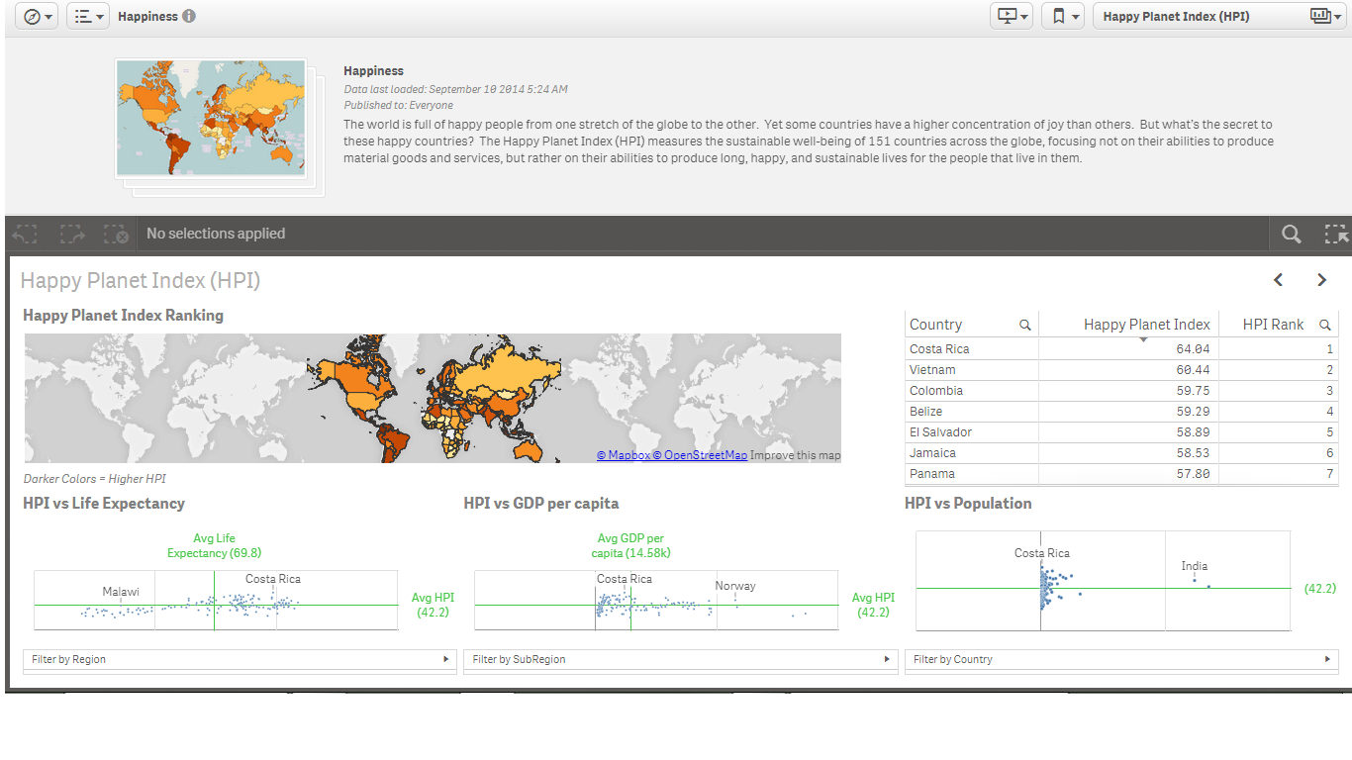
Task: Select Costa Rica in the country table
Action: 939,349
